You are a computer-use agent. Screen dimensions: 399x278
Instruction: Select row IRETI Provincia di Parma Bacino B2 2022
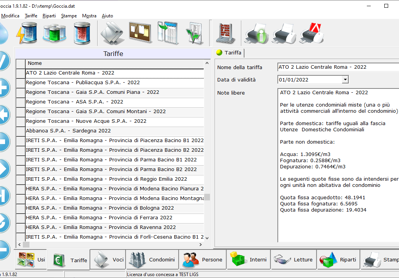point(115,170)
